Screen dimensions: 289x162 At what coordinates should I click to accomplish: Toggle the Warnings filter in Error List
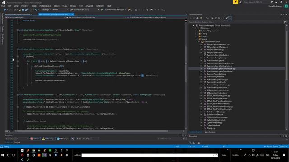coord(48,139)
